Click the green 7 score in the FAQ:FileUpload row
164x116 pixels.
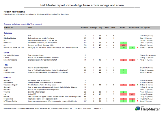click(124, 72)
